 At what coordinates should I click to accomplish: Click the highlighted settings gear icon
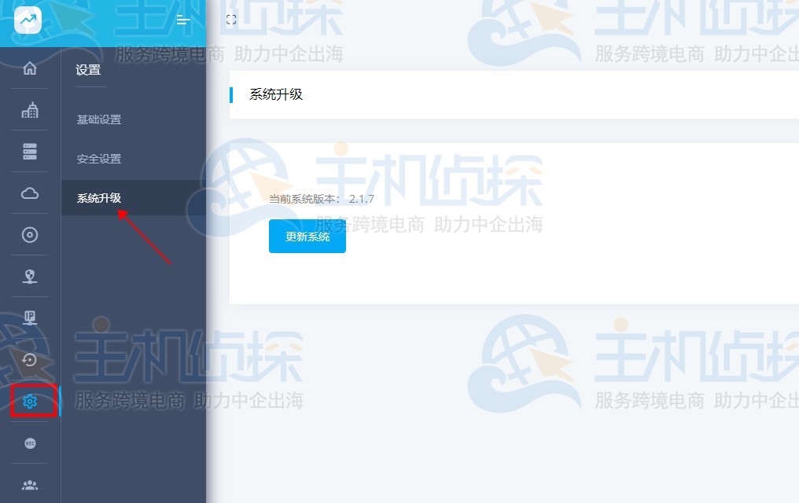pyautogui.click(x=29, y=401)
